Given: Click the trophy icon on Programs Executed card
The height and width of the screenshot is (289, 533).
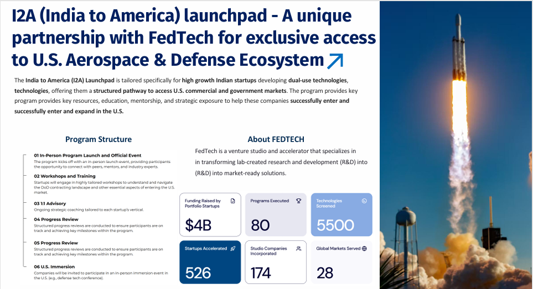Looking at the screenshot, I should point(298,201).
